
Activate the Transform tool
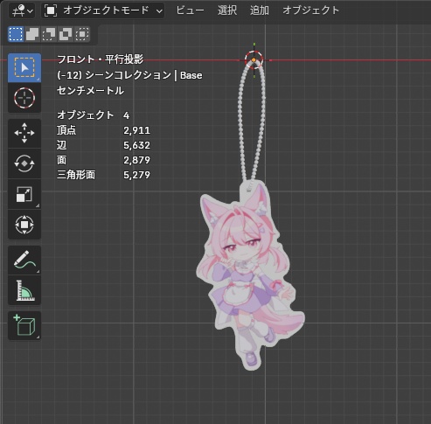pyautogui.click(x=24, y=225)
